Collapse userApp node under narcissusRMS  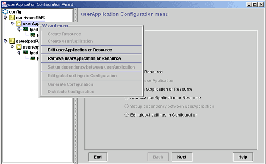(12, 23)
